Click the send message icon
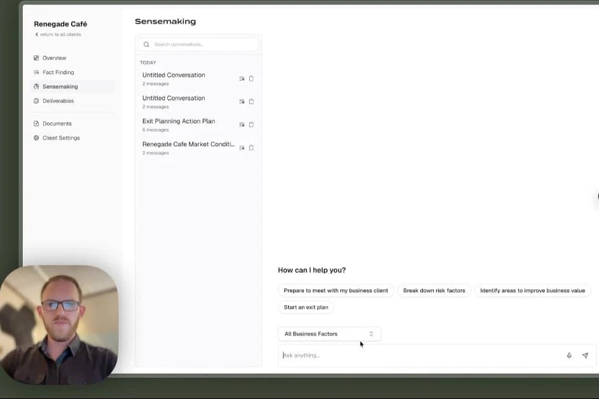 click(585, 355)
